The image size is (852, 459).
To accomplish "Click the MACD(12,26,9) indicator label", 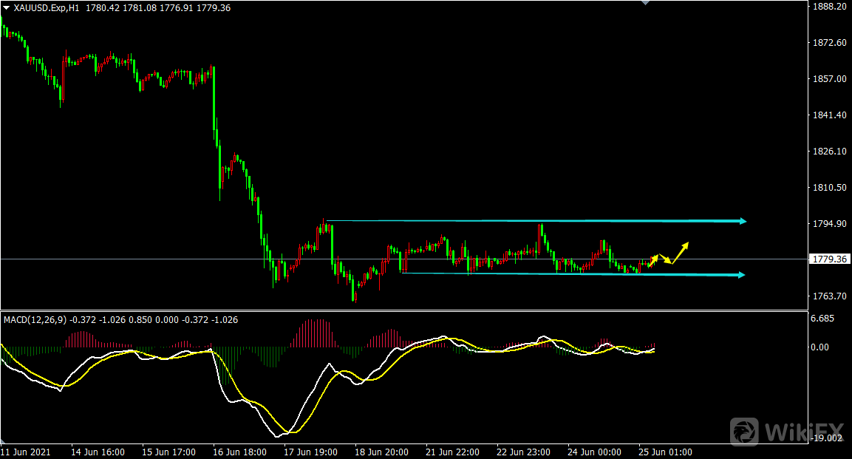I will pos(35,320).
